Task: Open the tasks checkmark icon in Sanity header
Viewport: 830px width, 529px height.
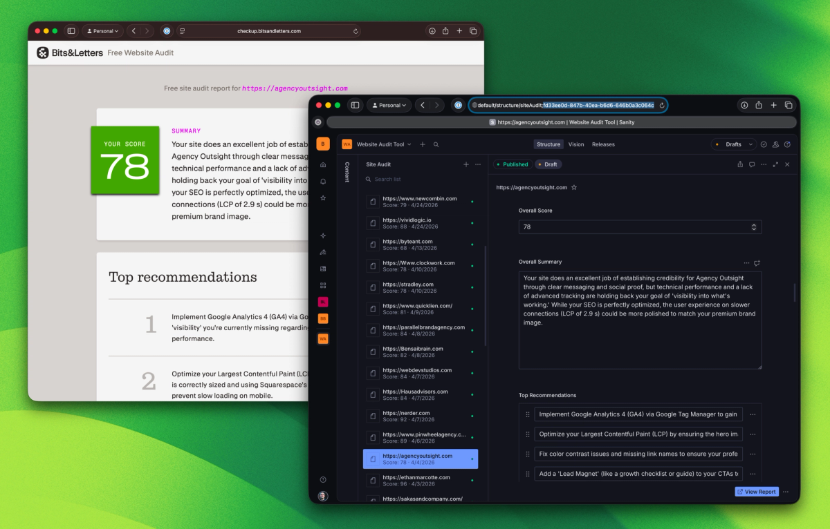Action: click(x=764, y=144)
